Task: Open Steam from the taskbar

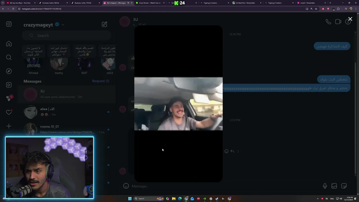Action: (217, 199)
